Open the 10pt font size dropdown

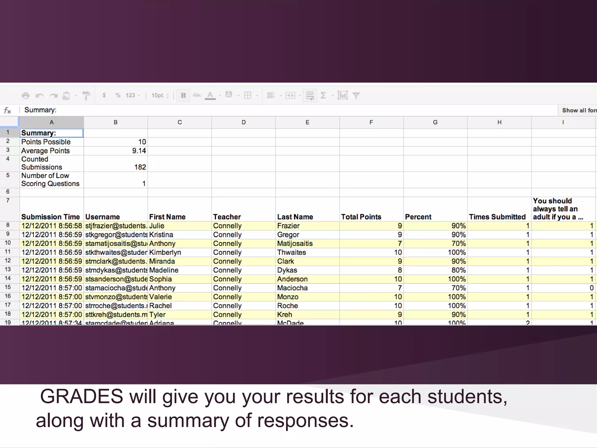click(x=160, y=95)
